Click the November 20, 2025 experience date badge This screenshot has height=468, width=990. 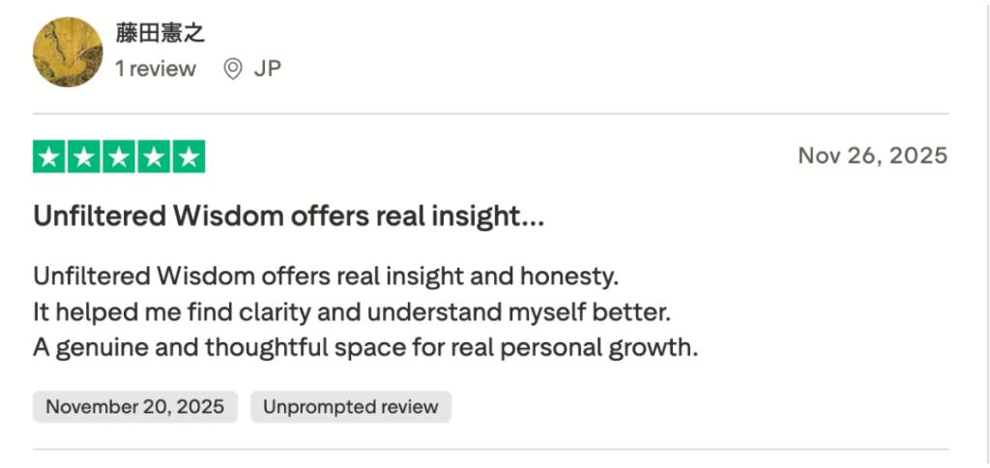coord(135,407)
